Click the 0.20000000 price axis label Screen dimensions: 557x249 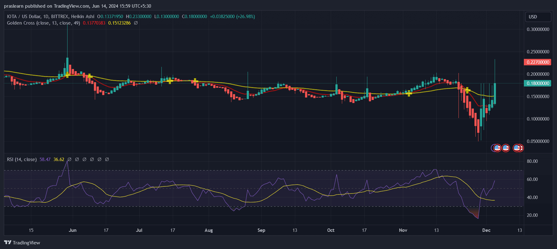(x=538, y=74)
